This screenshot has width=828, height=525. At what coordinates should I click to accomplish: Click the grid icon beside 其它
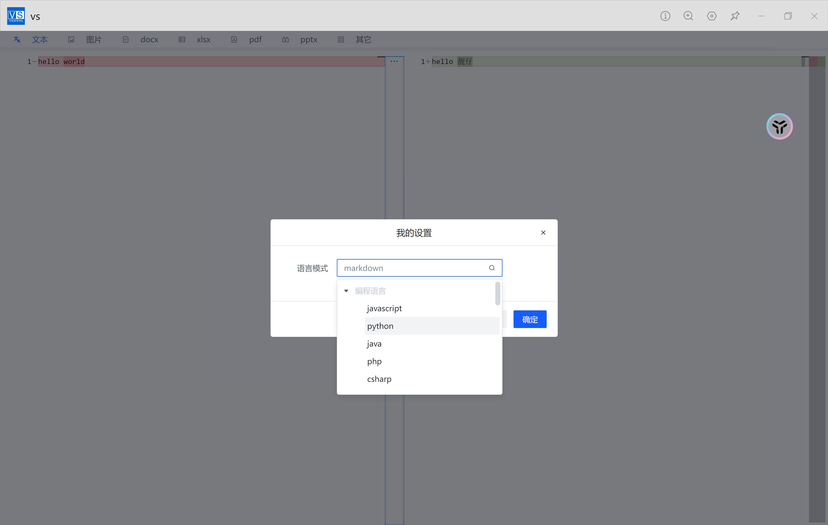(x=341, y=39)
